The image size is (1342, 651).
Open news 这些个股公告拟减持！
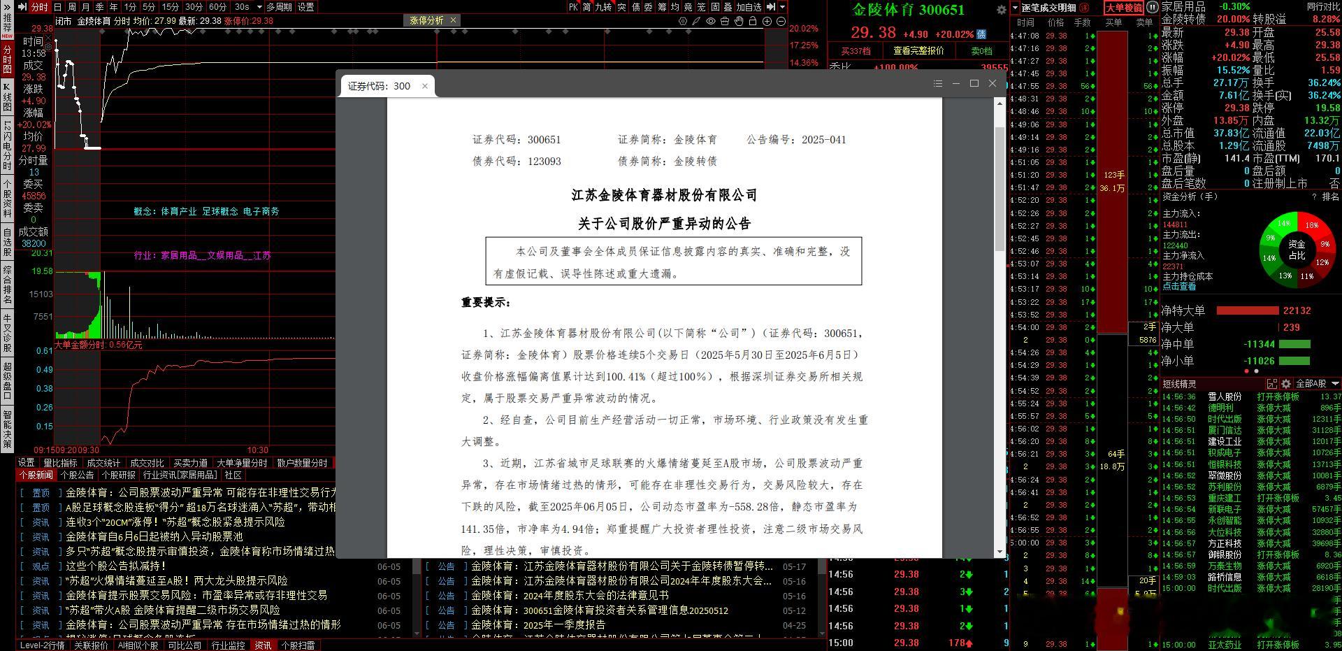(x=116, y=566)
